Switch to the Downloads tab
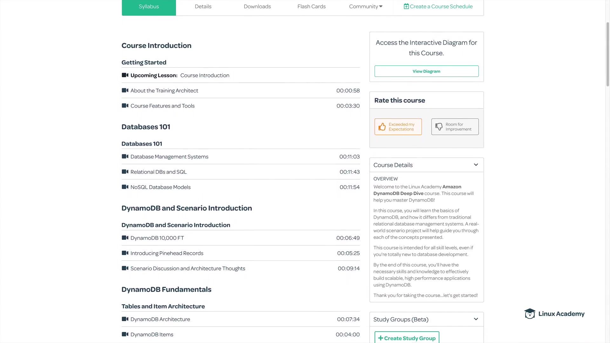The image size is (610, 343). [x=257, y=6]
